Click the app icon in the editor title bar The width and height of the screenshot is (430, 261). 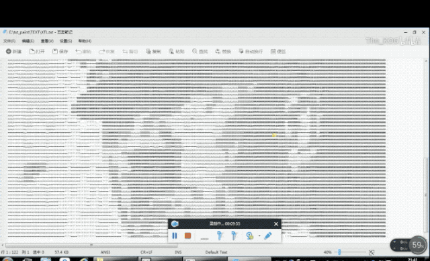(x=5, y=32)
